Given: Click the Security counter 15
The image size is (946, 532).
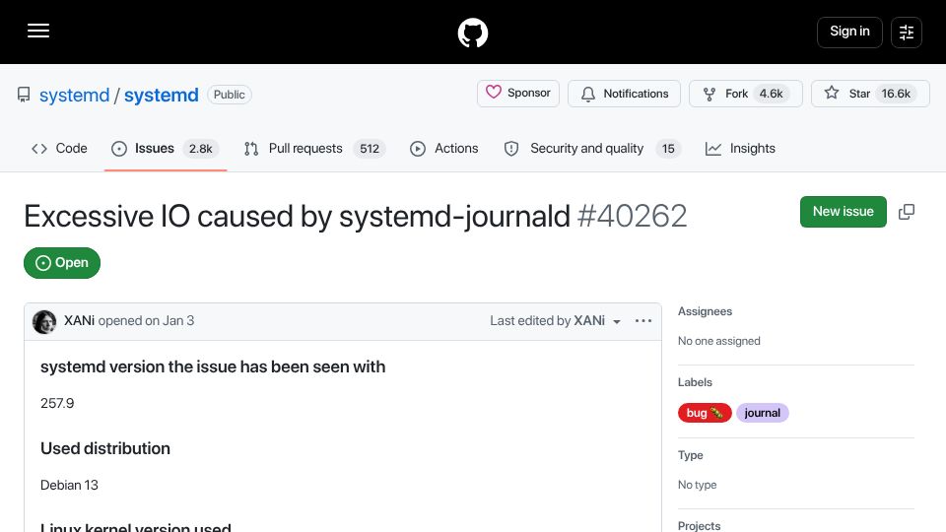Looking at the screenshot, I should tap(668, 149).
